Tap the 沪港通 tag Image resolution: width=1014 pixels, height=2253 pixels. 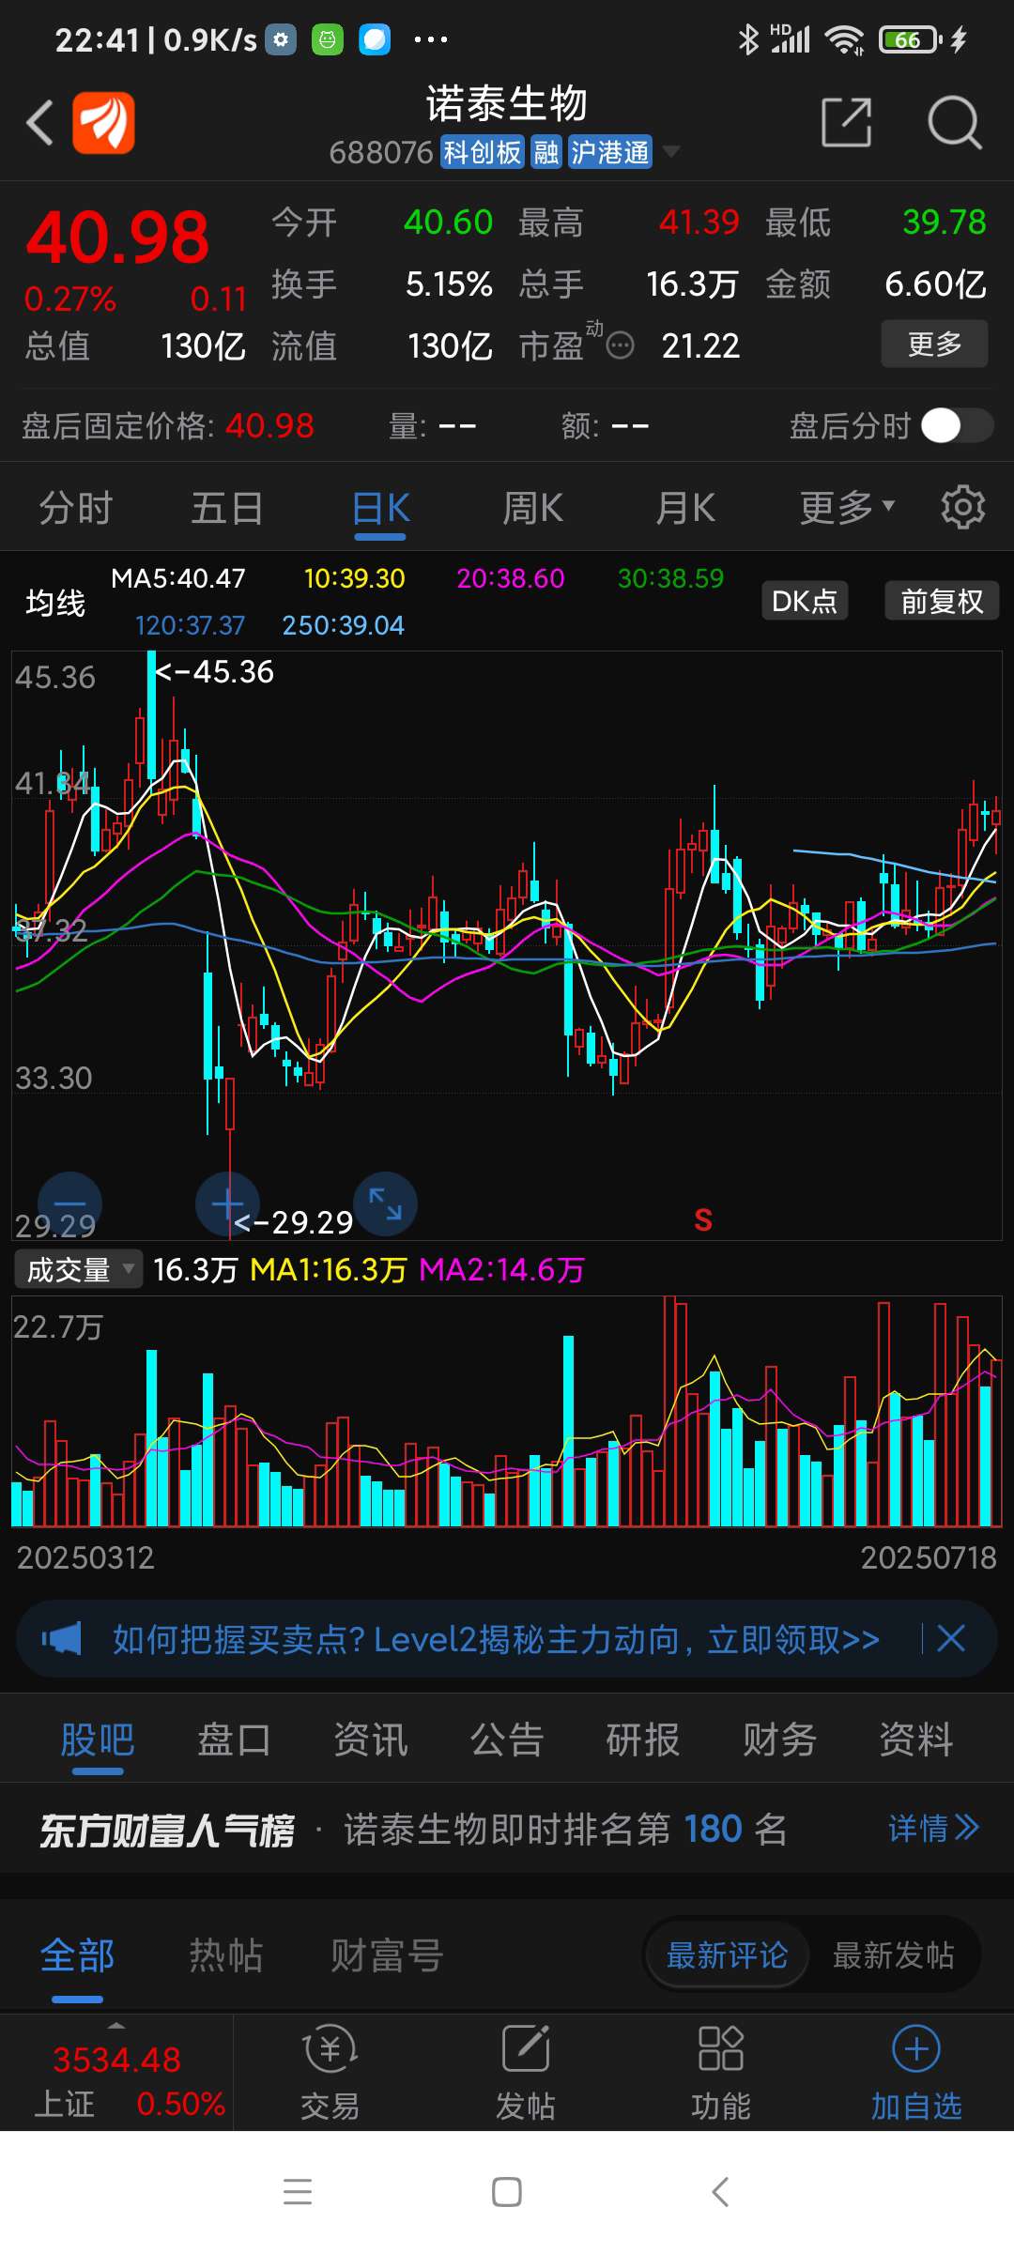tap(610, 152)
